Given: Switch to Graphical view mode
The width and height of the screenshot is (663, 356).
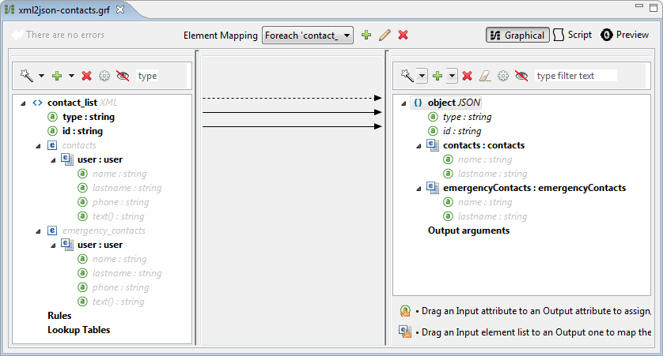Looking at the screenshot, I should [x=517, y=35].
